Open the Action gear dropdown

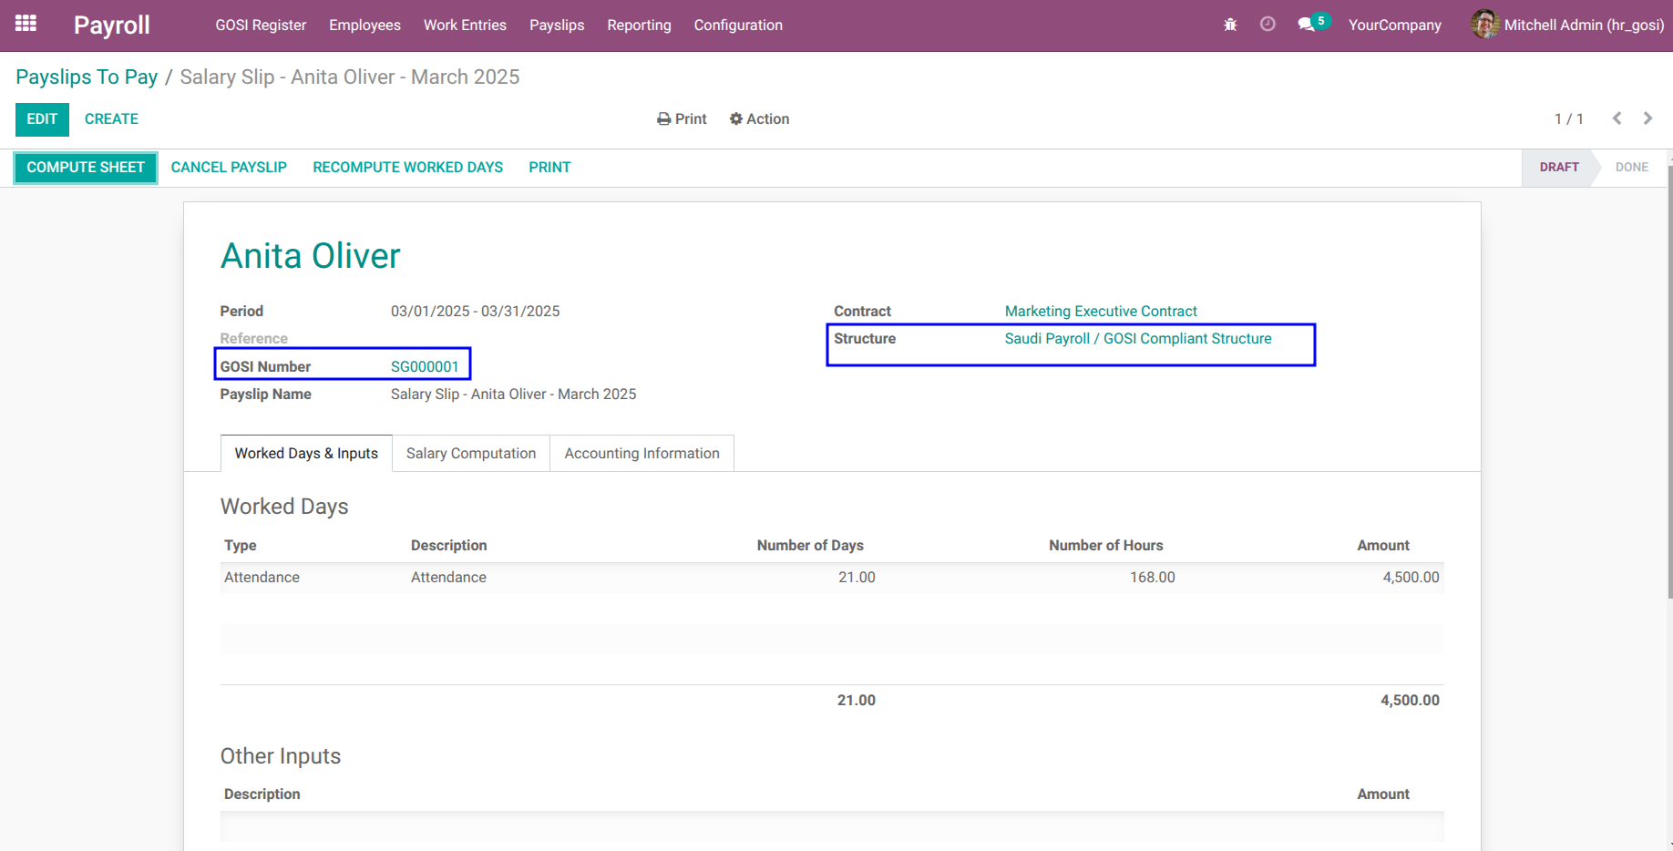759,119
